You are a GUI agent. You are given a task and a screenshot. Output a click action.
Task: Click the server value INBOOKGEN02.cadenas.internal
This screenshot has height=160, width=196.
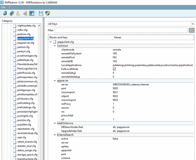[x=131, y=85]
